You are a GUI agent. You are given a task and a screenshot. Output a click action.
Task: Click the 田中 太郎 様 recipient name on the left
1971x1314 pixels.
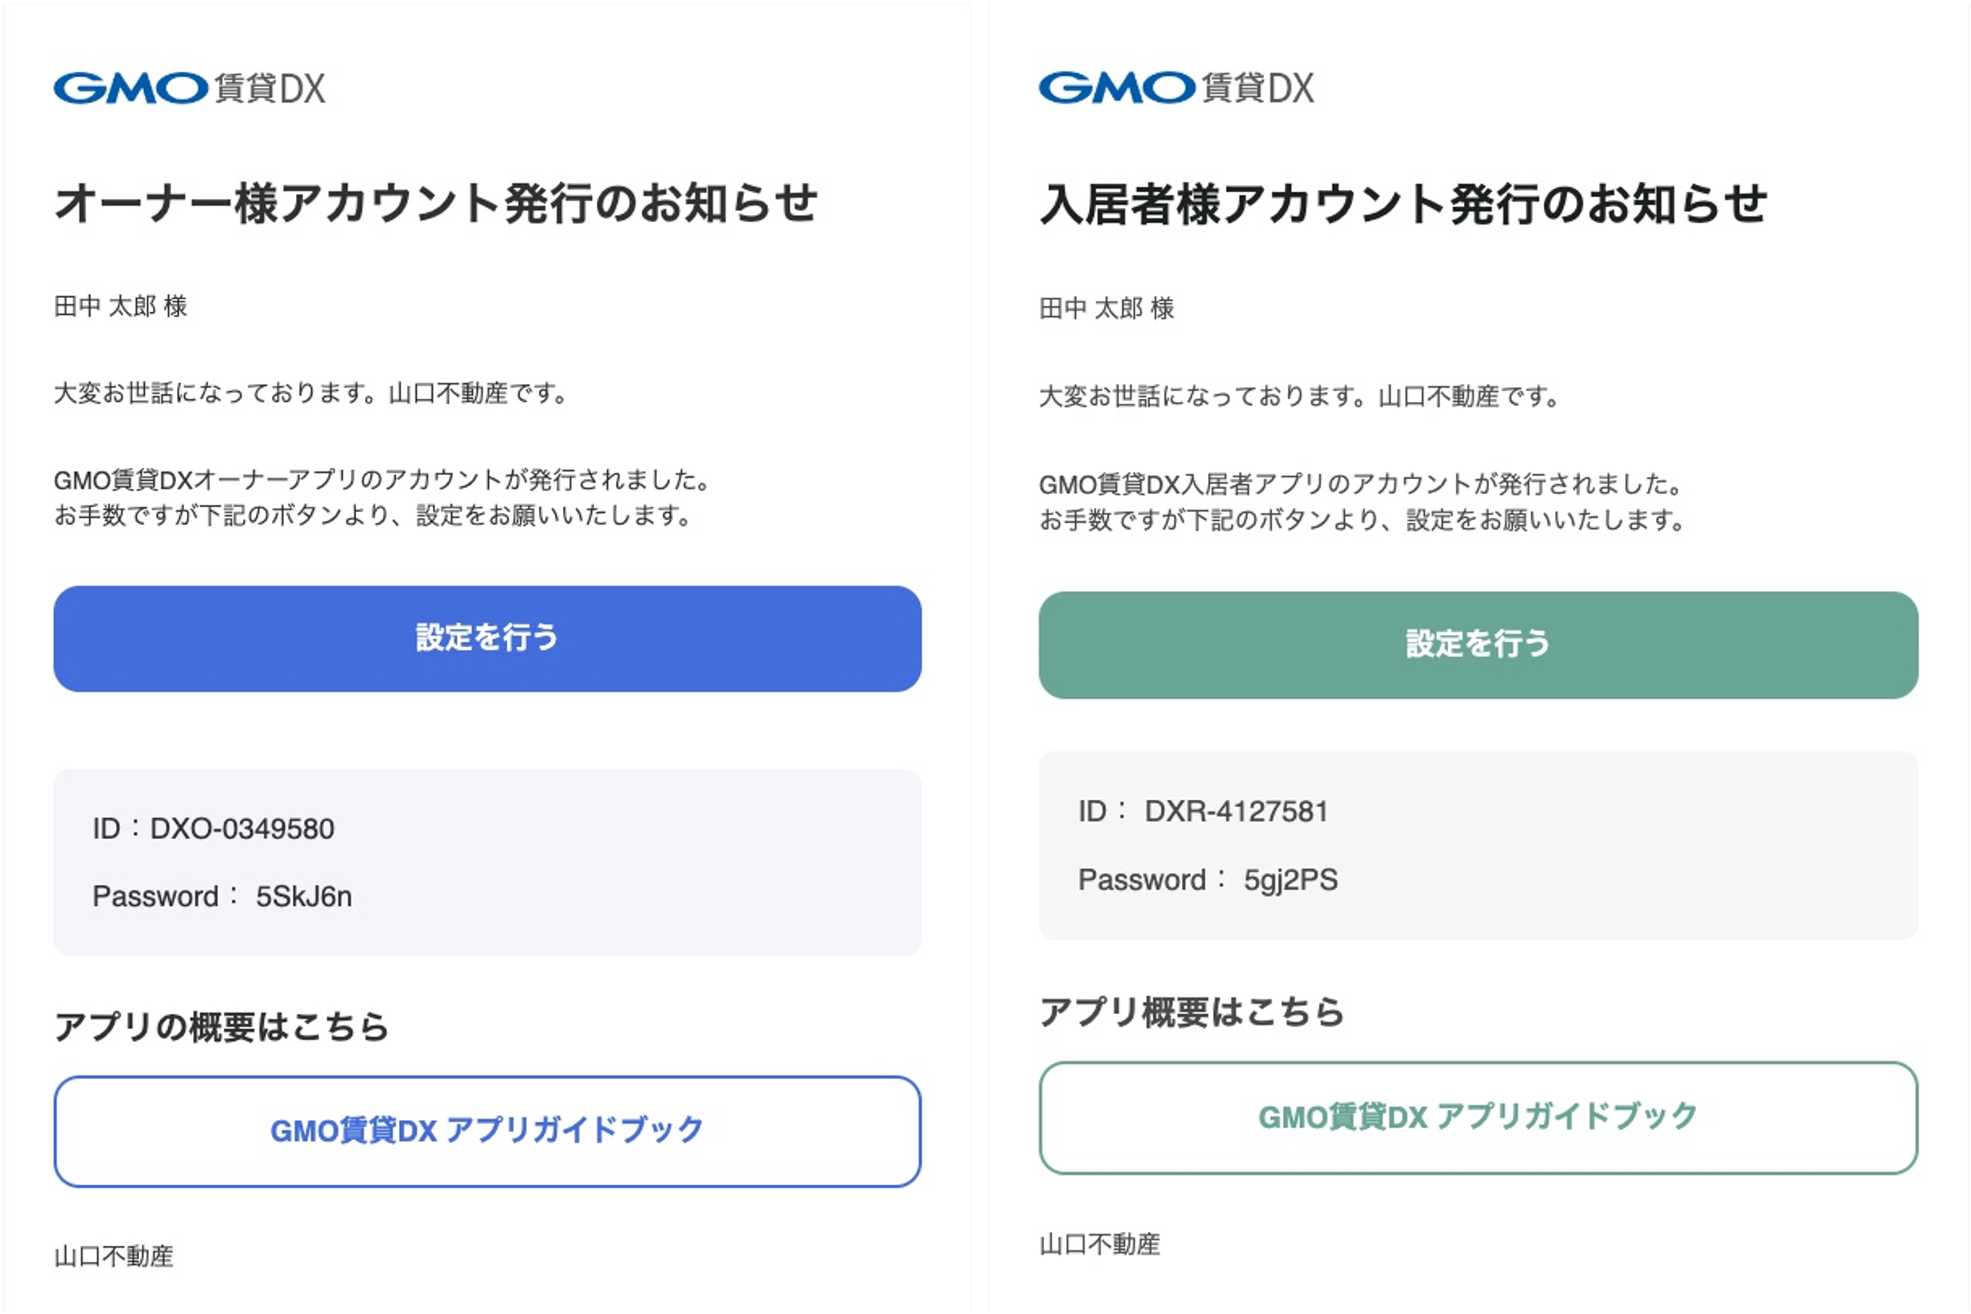coord(122,308)
